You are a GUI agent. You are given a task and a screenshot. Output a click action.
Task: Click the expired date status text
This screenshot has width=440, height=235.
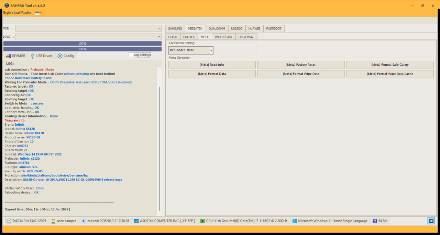coord(108,221)
